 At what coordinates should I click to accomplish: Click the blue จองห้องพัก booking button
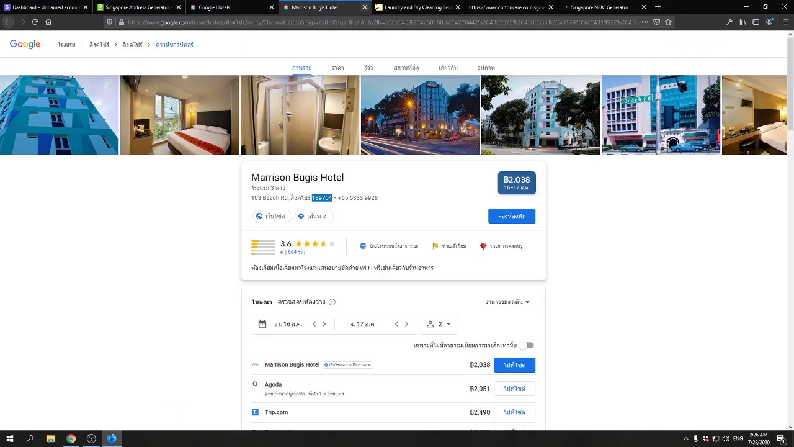point(512,216)
